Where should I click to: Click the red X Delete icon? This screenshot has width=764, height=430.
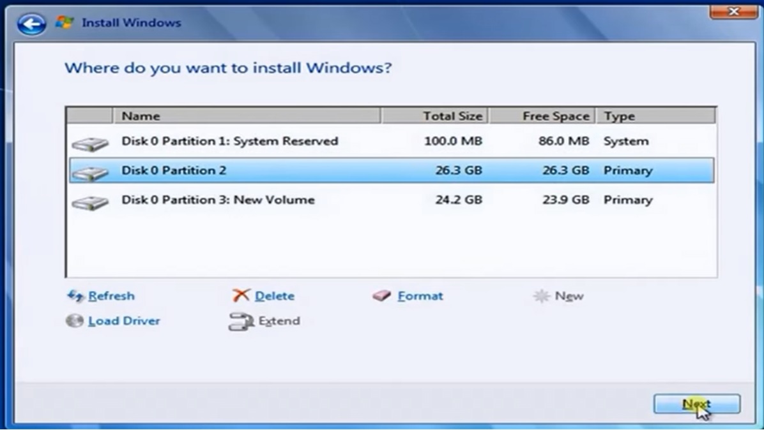click(x=241, y=295)
